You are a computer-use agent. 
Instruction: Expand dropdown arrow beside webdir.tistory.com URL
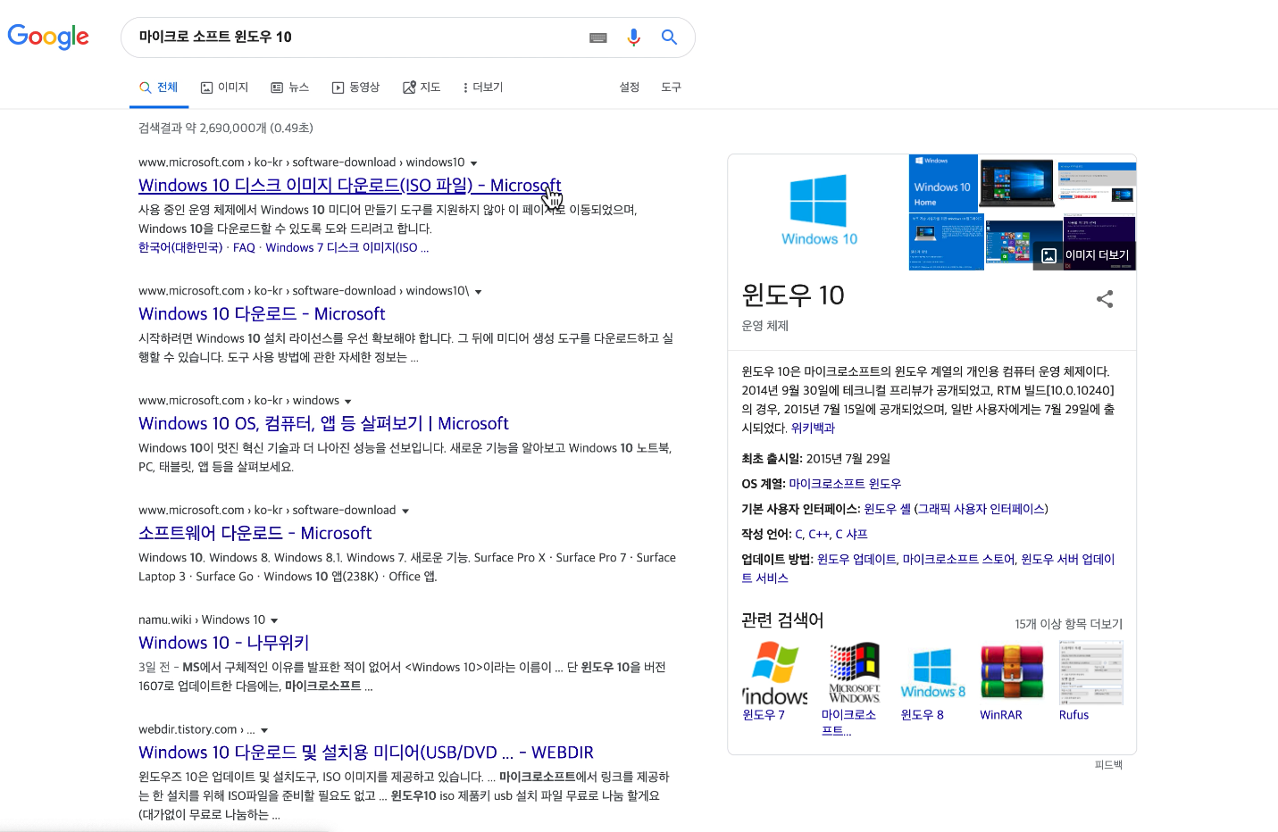pos(264,731)
